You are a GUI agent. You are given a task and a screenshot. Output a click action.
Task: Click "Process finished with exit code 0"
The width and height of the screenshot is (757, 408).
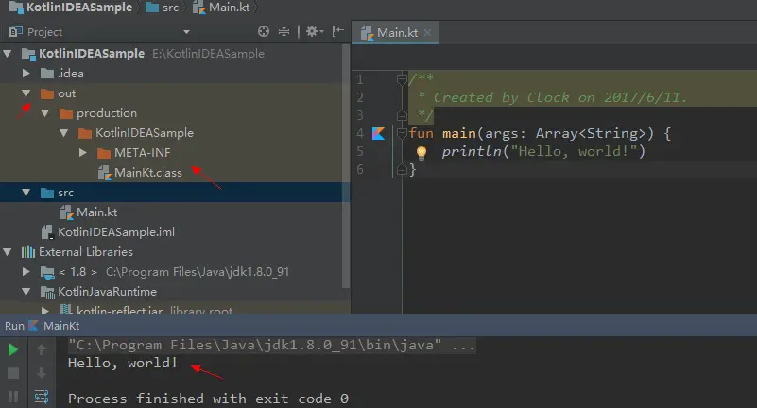pos(208,399)
